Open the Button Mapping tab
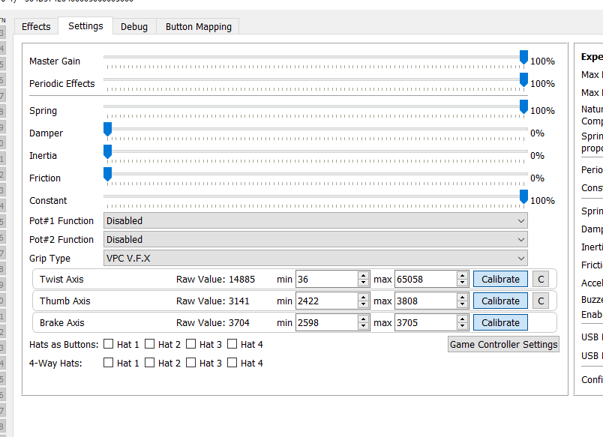The height and width of the screenshot is (437, 603). (199, 26)
